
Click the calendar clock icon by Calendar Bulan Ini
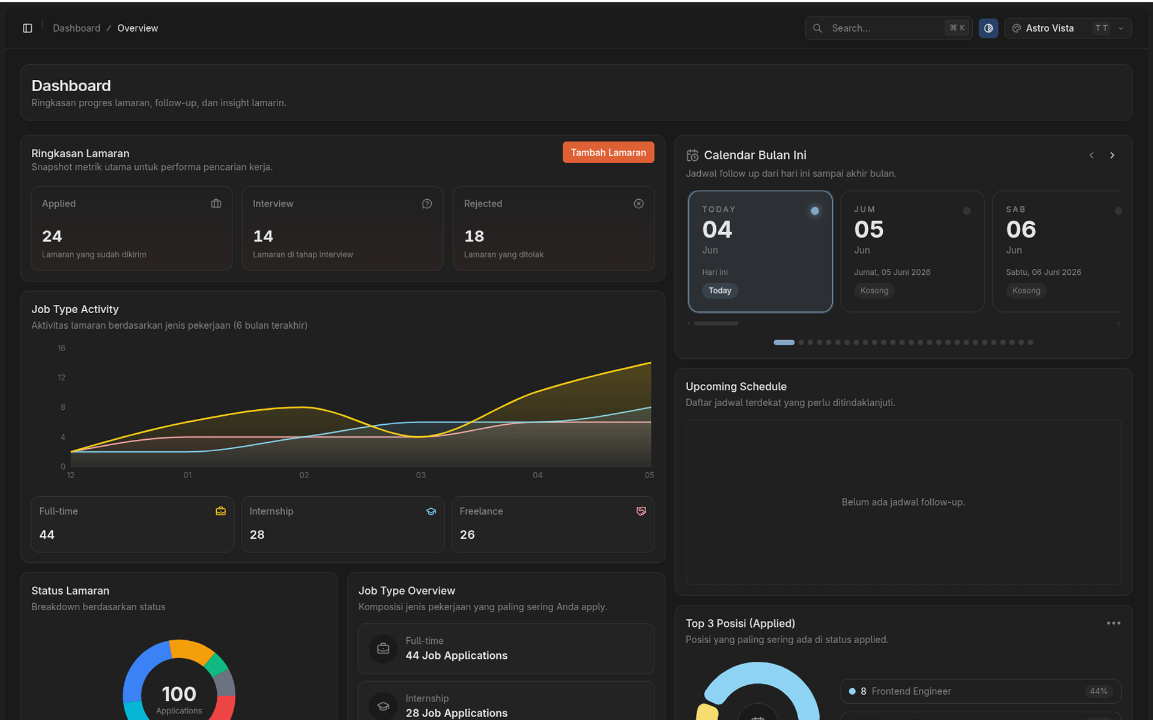pos(692,155)
